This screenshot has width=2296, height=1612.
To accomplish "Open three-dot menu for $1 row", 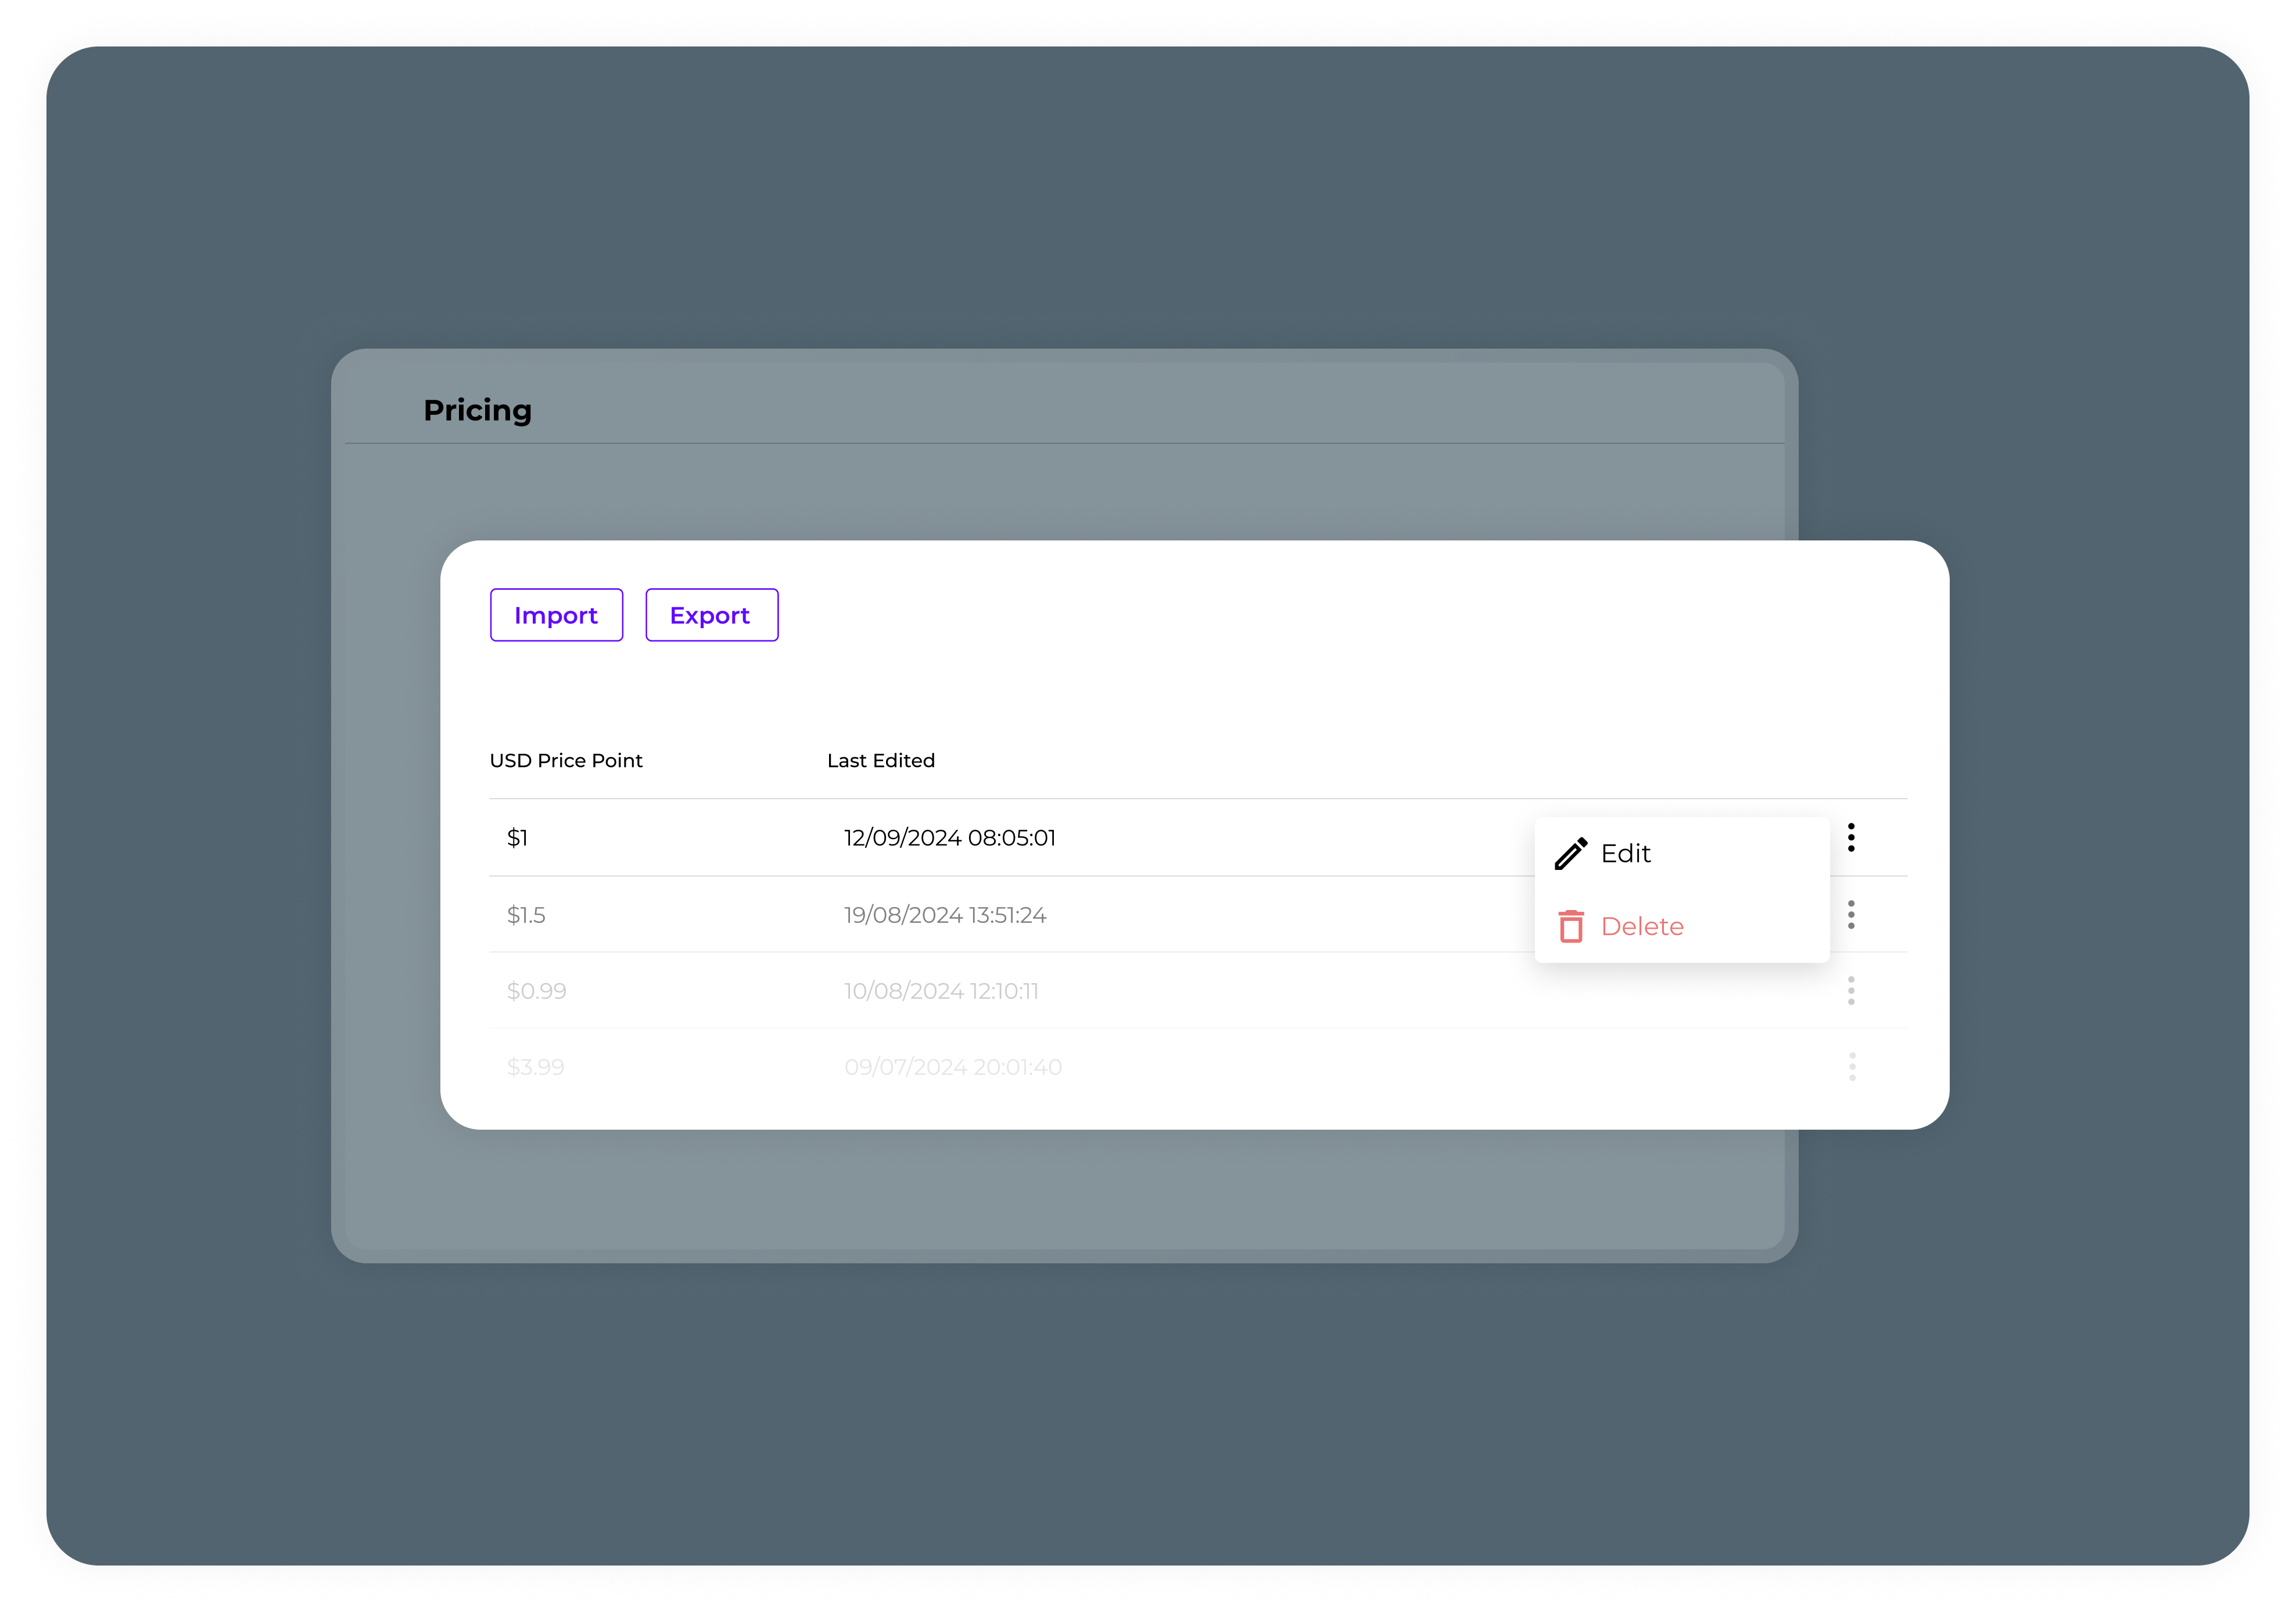I will [x=1851, y=838].
